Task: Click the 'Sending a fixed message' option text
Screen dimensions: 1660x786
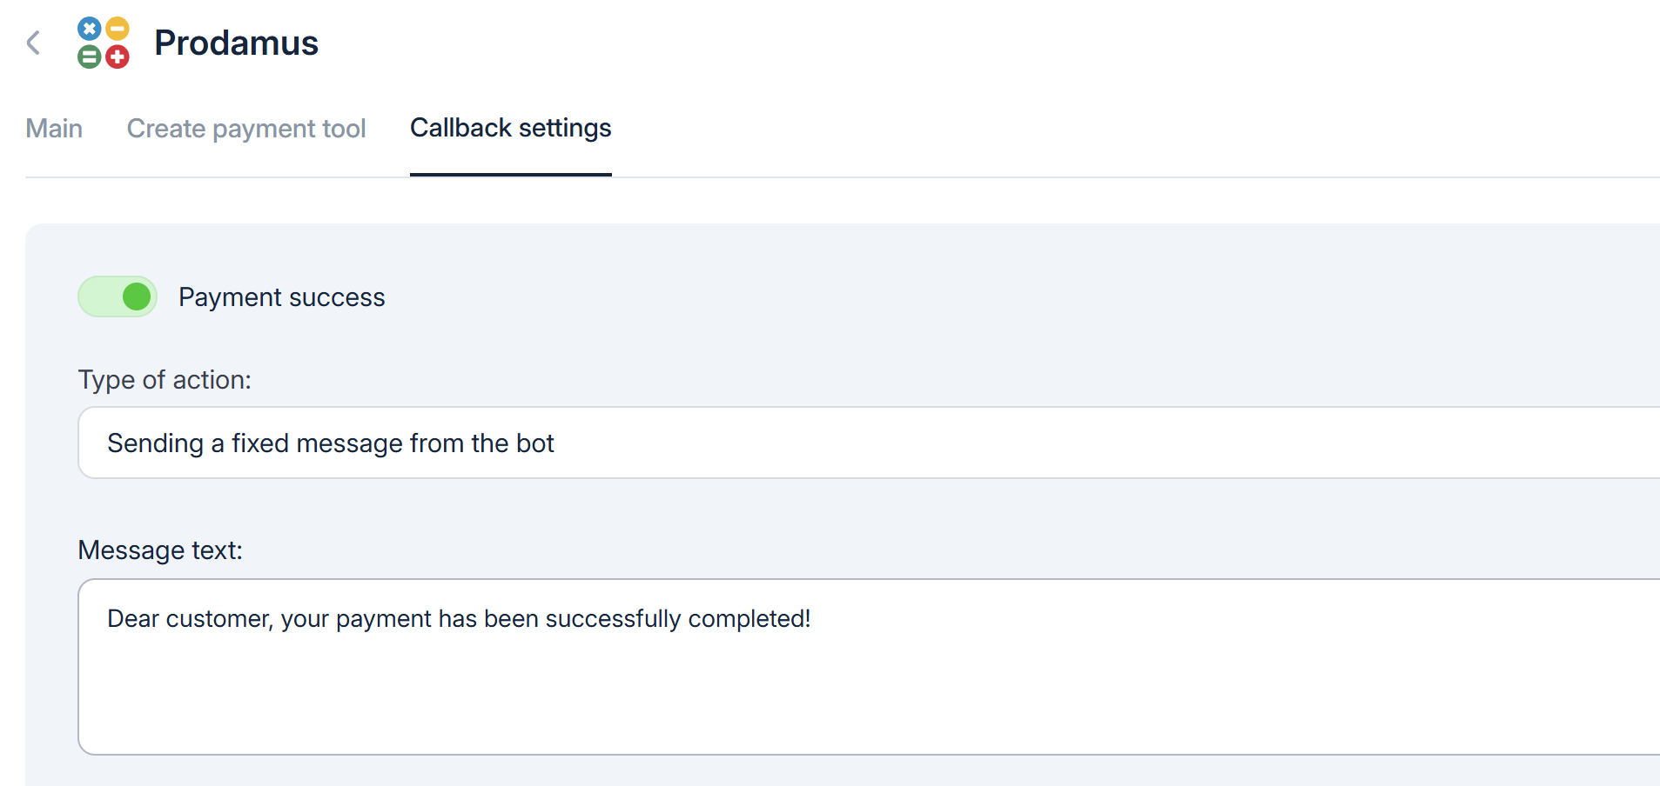Action: coord(330,443)
